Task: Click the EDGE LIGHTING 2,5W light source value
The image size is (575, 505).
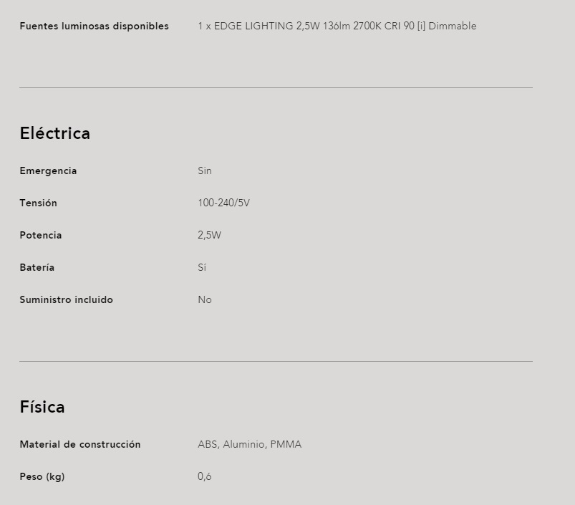Action: tap(337, 26)
